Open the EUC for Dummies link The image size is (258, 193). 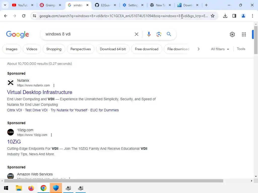click(x=105, y=110)
